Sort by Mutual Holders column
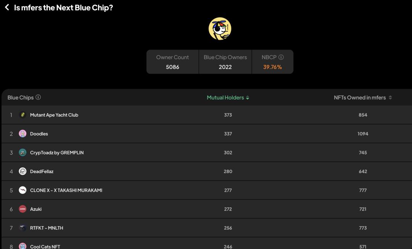Image resolution: width=412 pixels, height=249 pixels. click(228, 98)
